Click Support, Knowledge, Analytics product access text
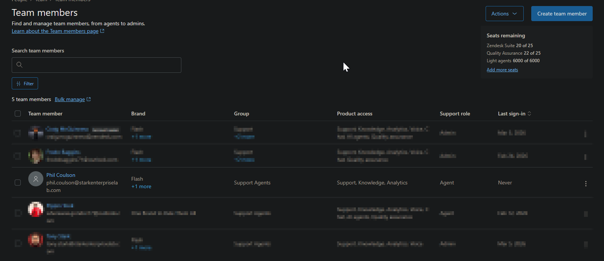 pyautogui.click(x=372, y=183)
